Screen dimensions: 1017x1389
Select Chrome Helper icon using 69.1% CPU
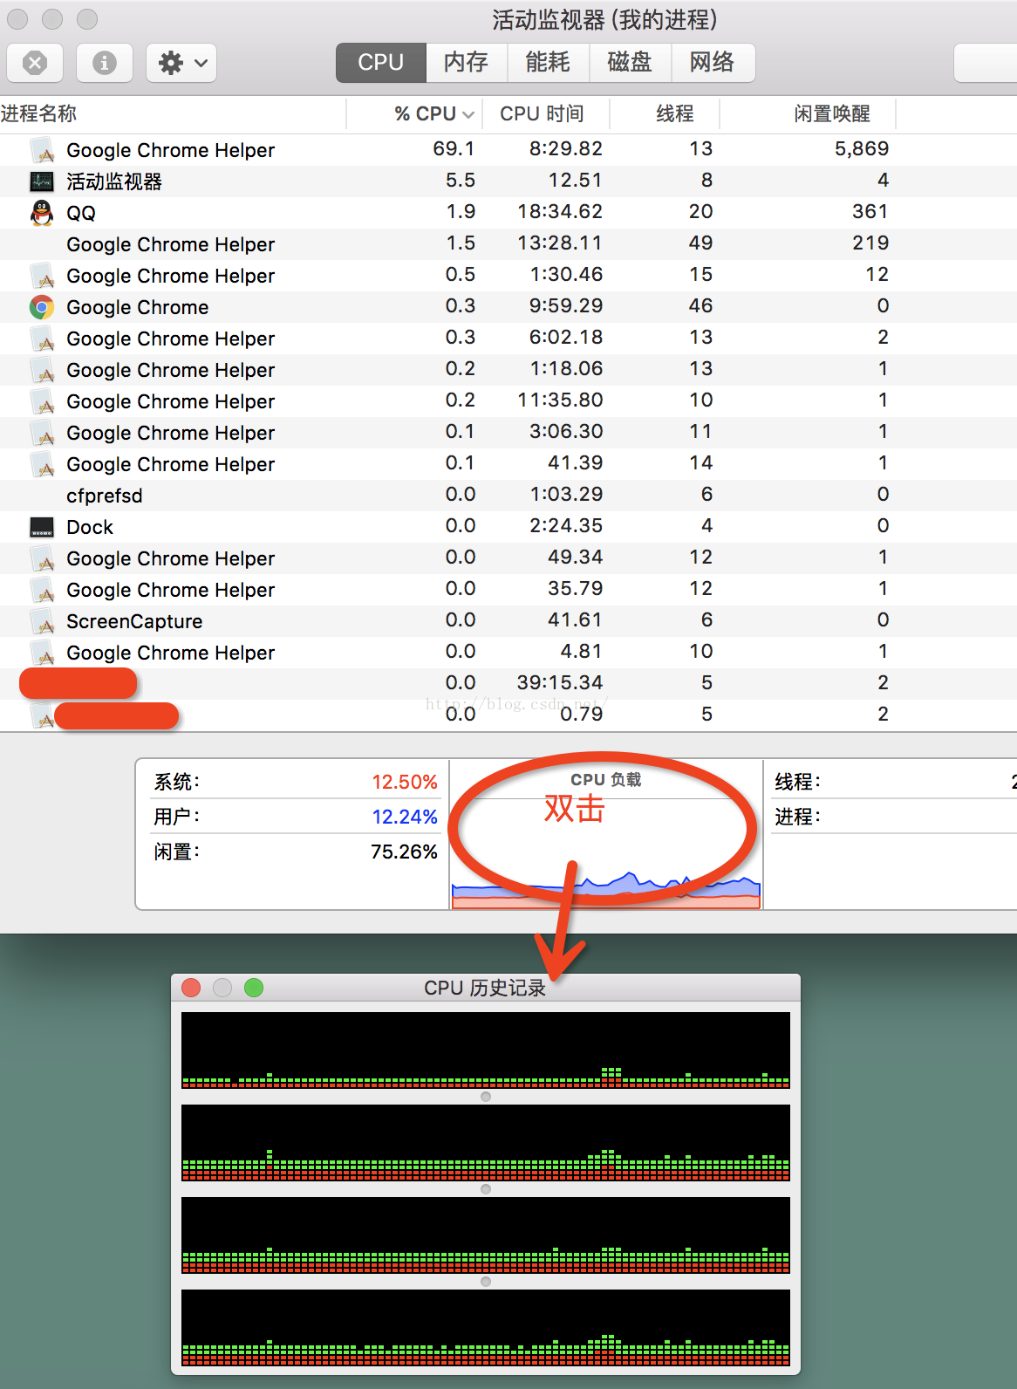click(x=42, y=150)
